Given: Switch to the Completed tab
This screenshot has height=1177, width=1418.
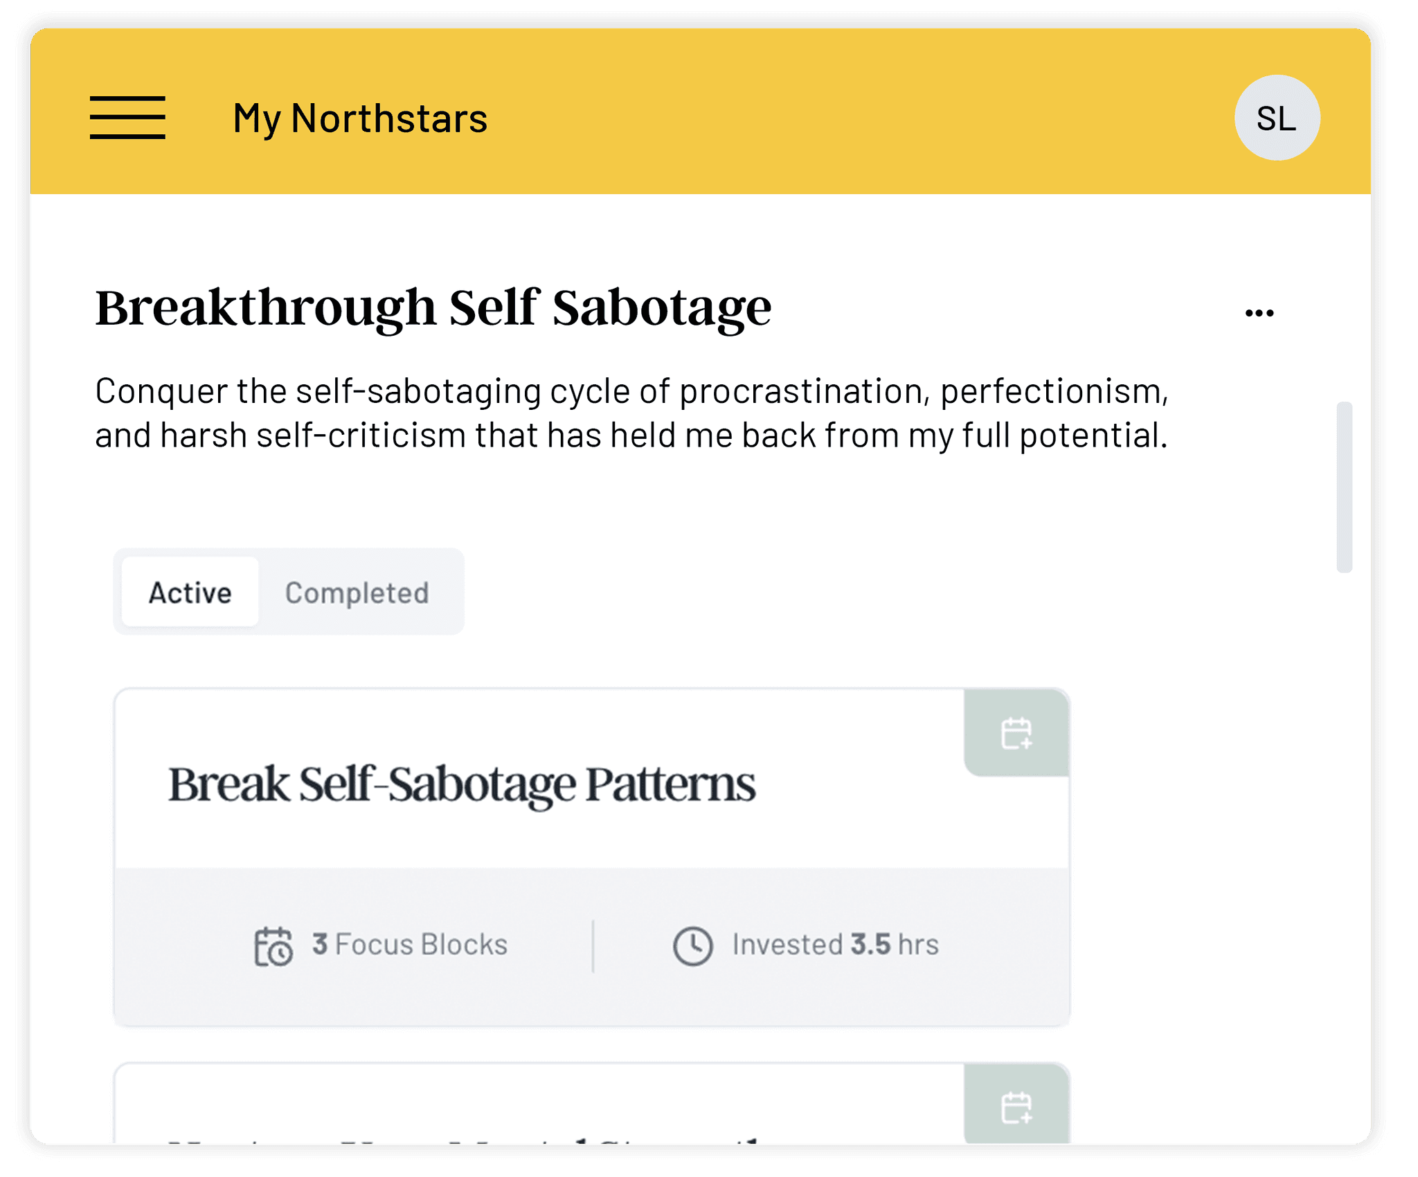Looking at the screenshot, I should pyautogui.click(x=357, y=593).
